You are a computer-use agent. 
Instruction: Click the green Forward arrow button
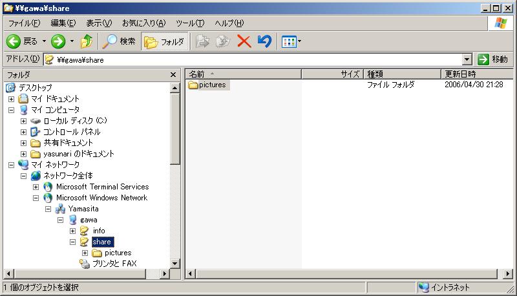pos(58,41)
